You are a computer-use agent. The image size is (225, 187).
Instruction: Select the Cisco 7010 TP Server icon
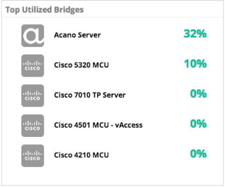[x=33, y=95]
